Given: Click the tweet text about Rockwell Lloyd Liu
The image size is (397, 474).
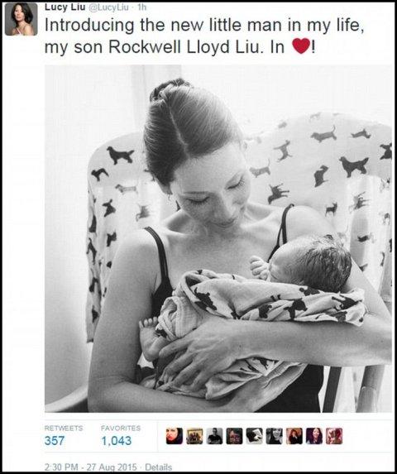Looking at the screenshot, I should click(x=204, y=36).
